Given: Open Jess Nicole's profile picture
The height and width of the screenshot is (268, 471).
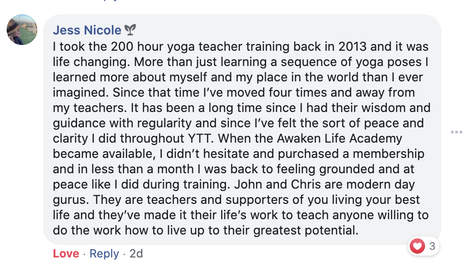Looking at the screenshot, I should (22, 30).
